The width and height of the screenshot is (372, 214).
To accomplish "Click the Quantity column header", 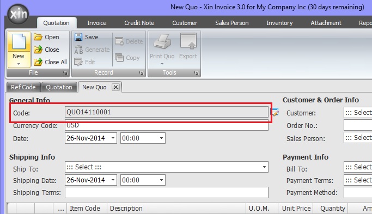I will (331, 209).
